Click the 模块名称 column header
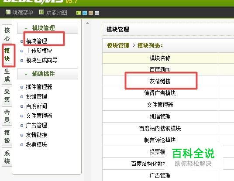The width and height of the screenshot is (234, 181). pos(160,58)
